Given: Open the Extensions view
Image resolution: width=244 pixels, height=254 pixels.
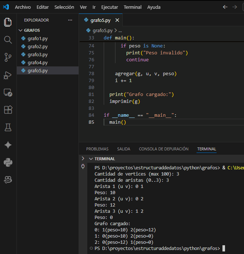Looking at the screenshot, I should click(x=8, y=110).
